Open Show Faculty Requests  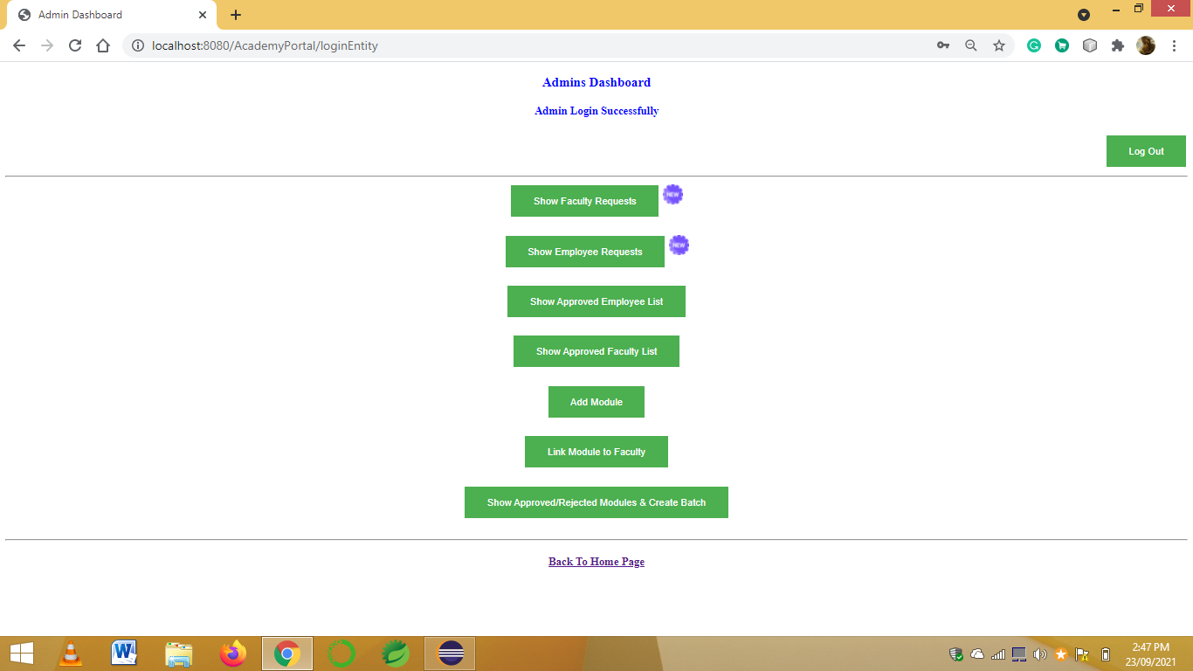click(584, 201)
